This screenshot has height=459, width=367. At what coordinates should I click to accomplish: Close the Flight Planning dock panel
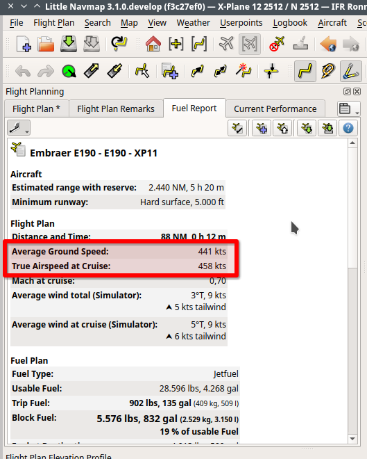click(x=357, y=92)
